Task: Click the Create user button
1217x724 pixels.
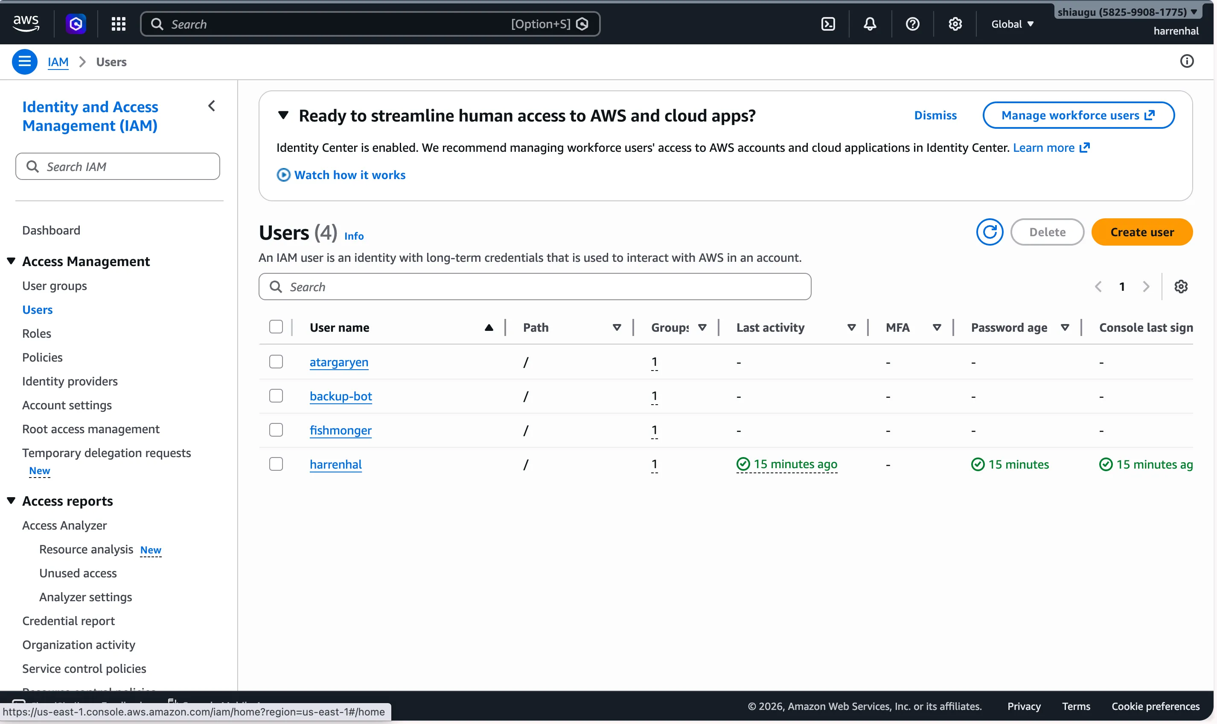Action: coord(1142,232)
